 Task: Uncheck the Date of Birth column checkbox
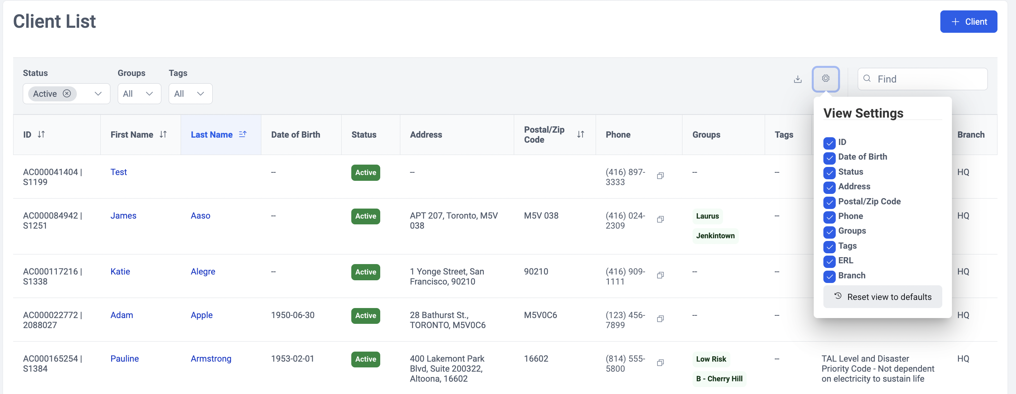(x=829, y=158)
